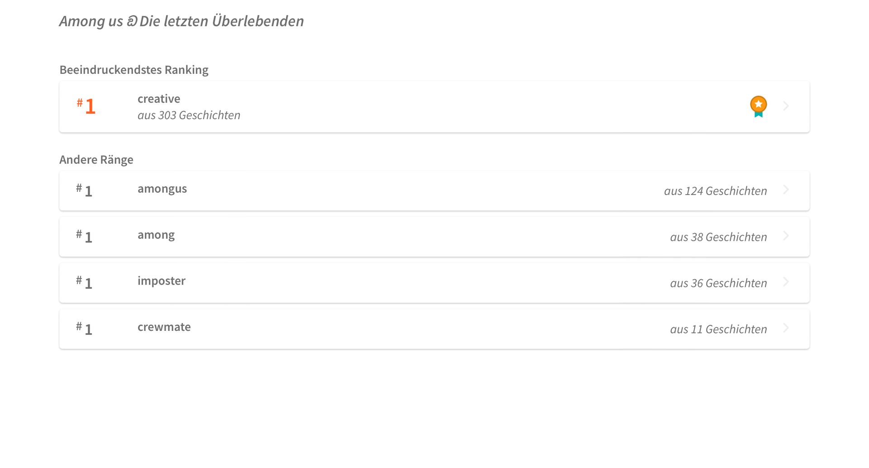Click 'aus 36 Geschichten' count
The image size is (869, 468).
(x=719, y=283)
